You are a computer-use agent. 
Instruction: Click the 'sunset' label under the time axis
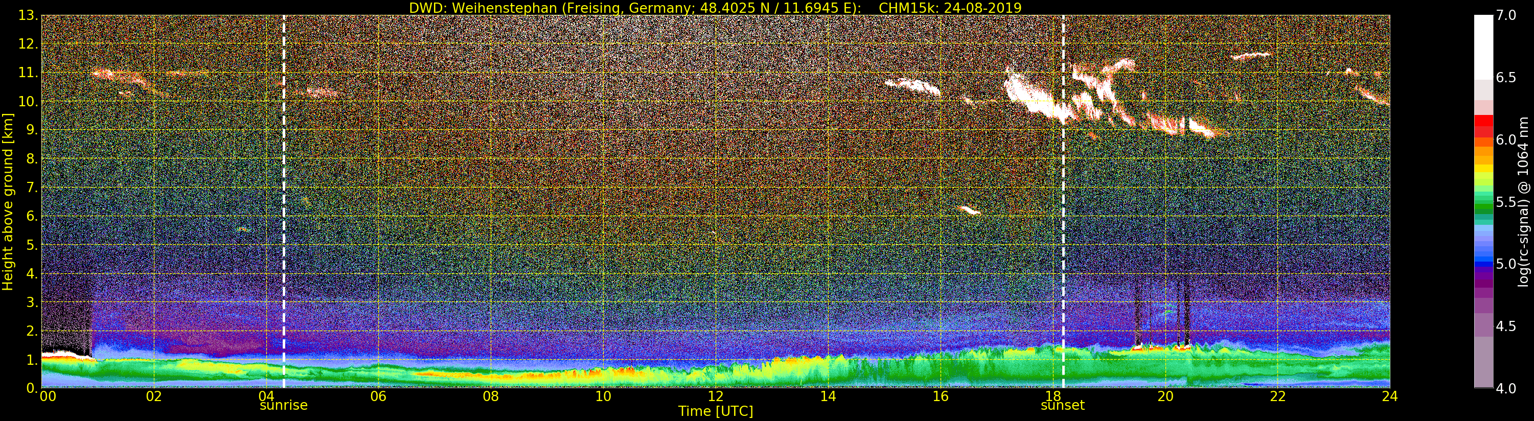click(1063, 406)
